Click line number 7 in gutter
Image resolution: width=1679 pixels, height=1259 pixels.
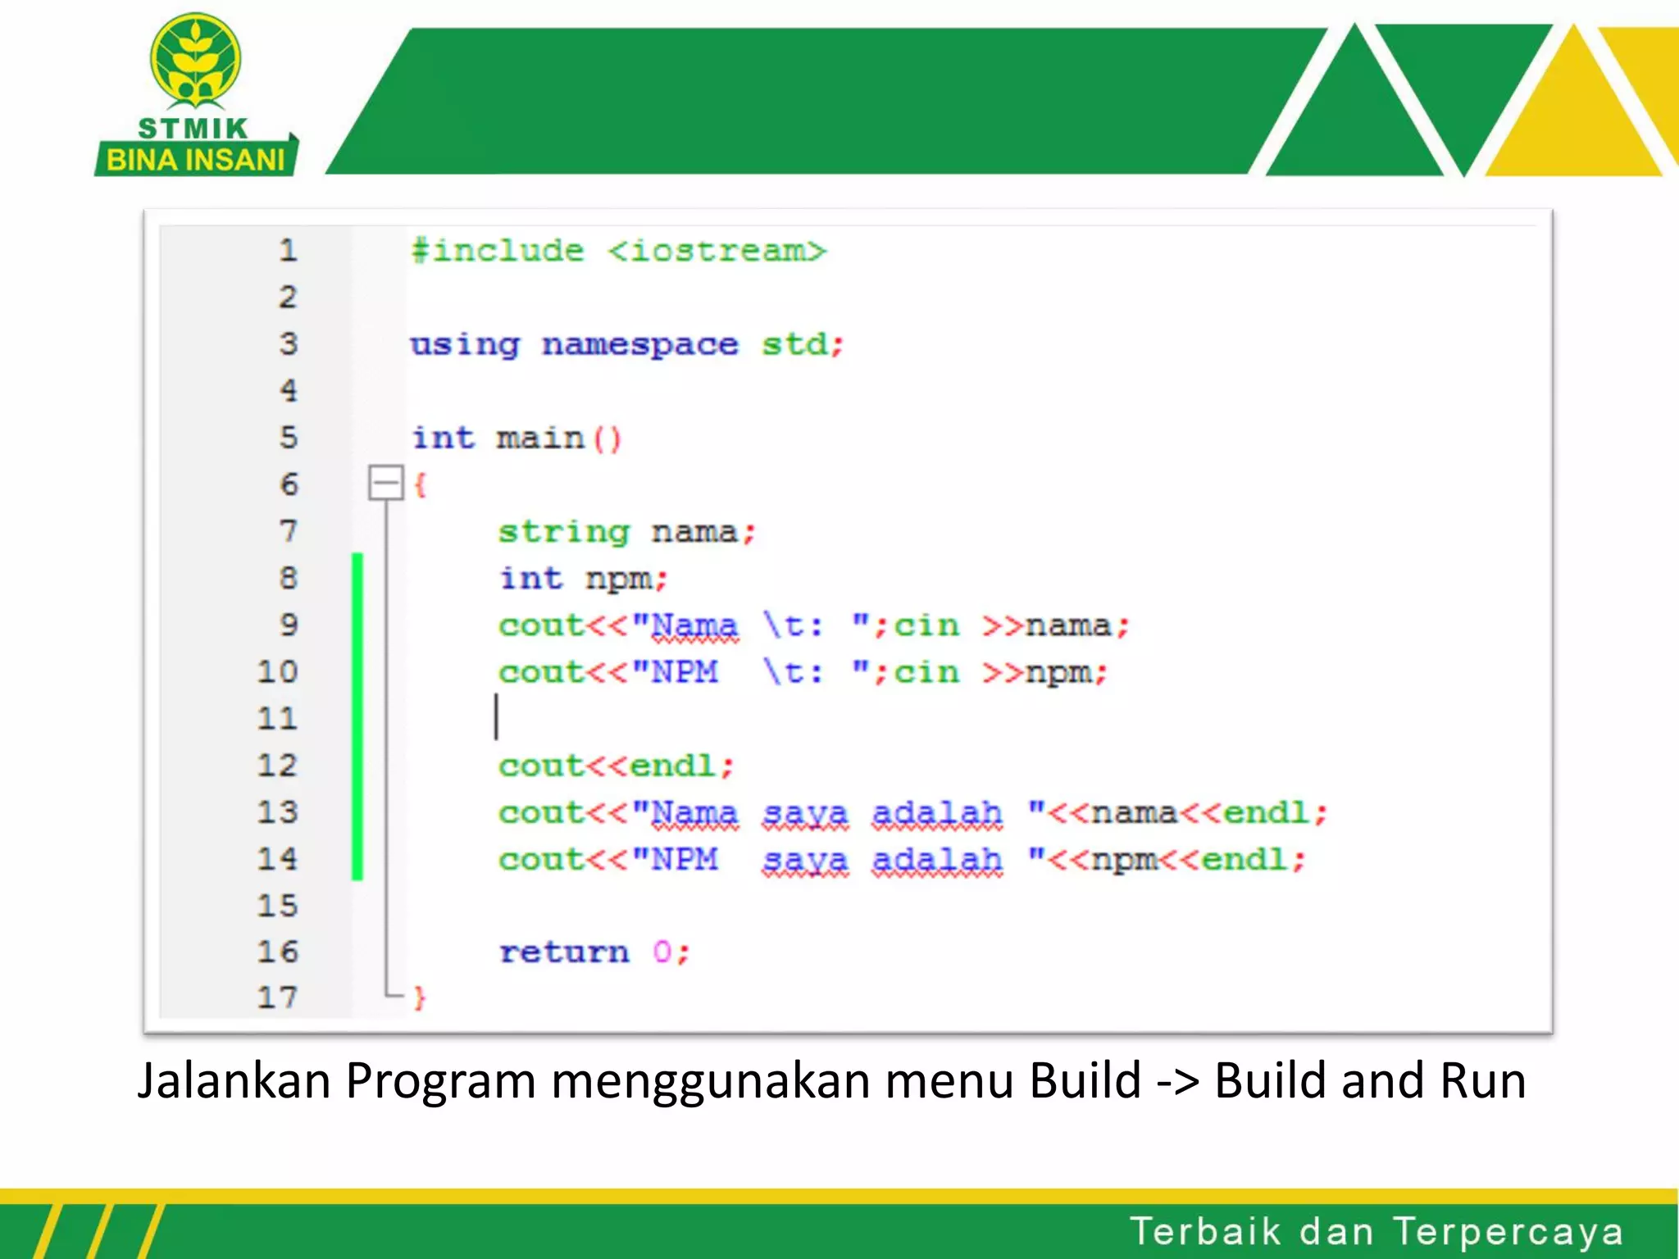coord(288,530)
